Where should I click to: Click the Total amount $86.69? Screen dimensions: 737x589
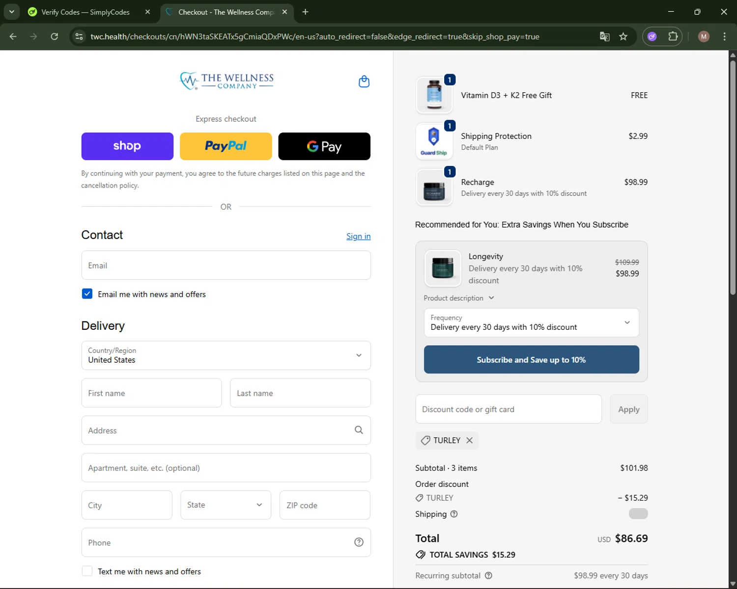click(x=631, y=538)
